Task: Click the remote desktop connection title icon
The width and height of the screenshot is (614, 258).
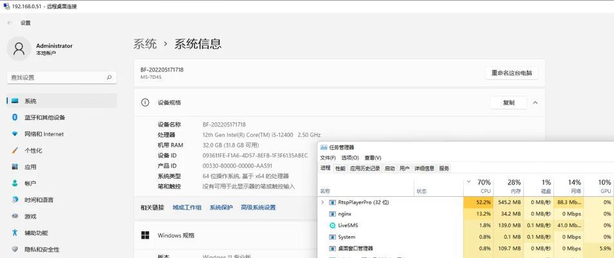Action: coord(6,6)
